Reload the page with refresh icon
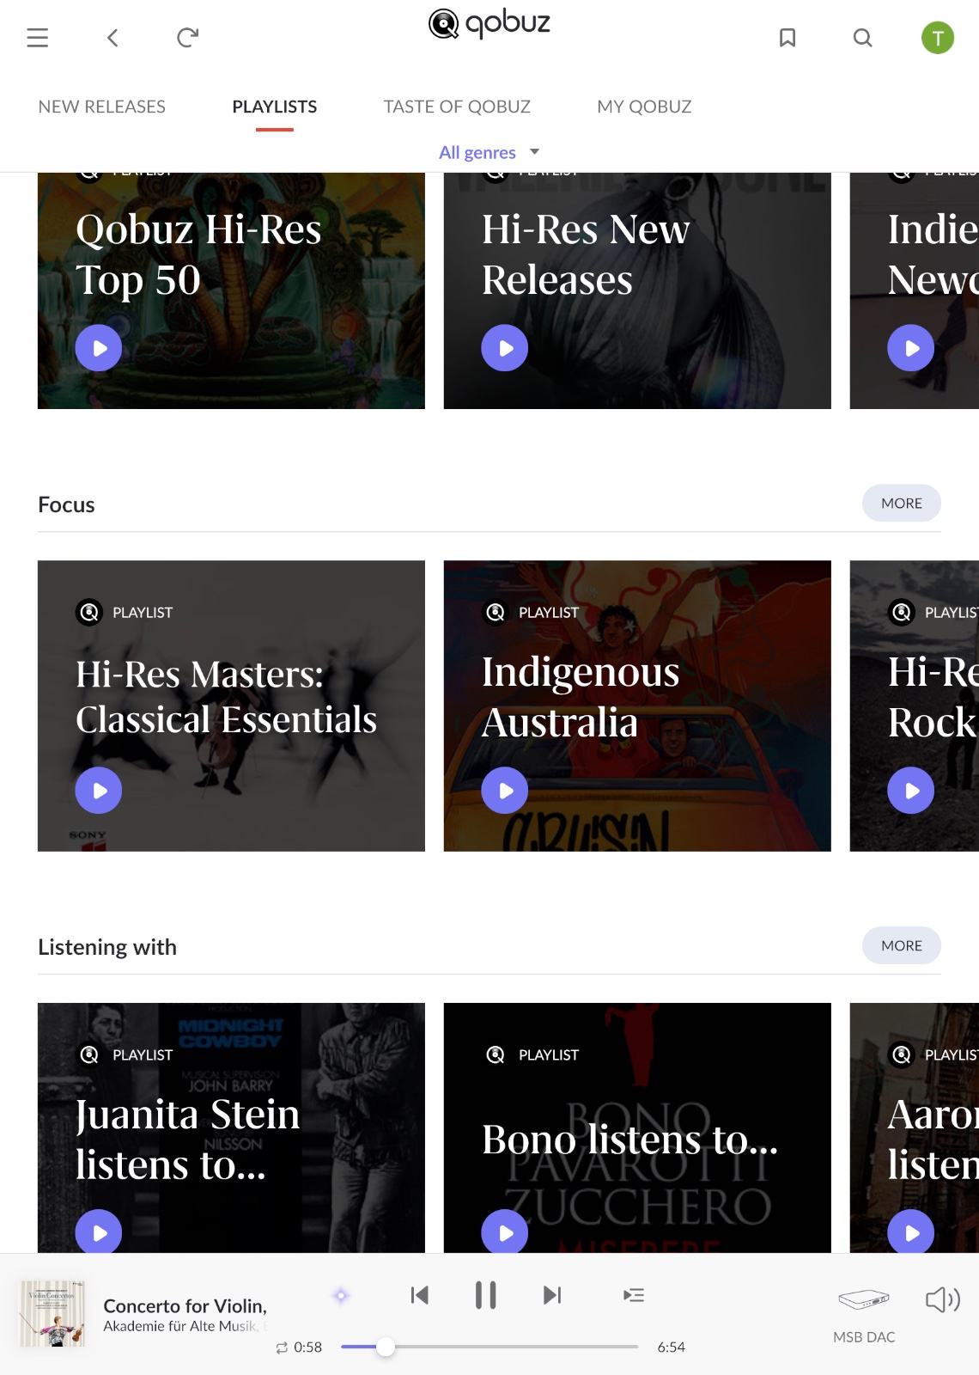The width and height of the screenshot is (979, 1375). [x=187, y=38]
